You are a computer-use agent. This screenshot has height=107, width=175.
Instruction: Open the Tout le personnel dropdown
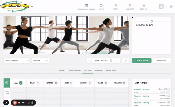17,61
